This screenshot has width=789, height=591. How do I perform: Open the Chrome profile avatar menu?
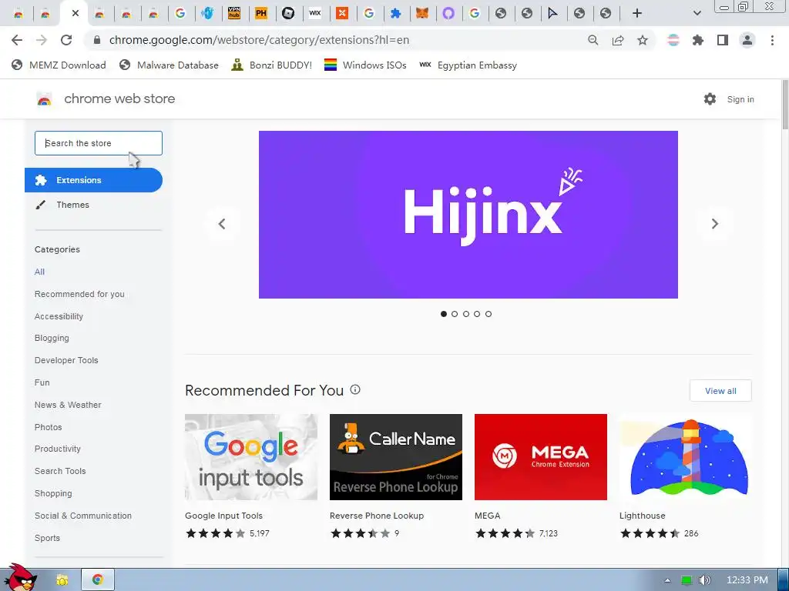point(747,40)
